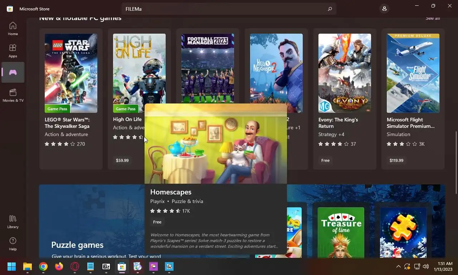458x275 pixels.
Task: Open the blue rightmost taskbar app icon
Action: (x=169, y=266)
